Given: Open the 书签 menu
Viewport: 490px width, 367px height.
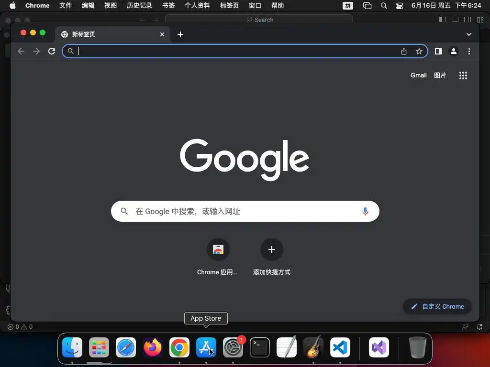Looking at the screenshot, I should tap(168, 6).
